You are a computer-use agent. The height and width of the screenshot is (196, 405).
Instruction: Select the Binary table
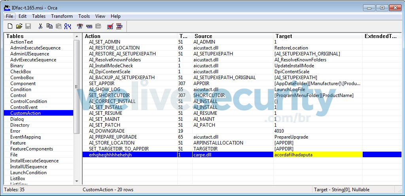click(x=17, y=66)
